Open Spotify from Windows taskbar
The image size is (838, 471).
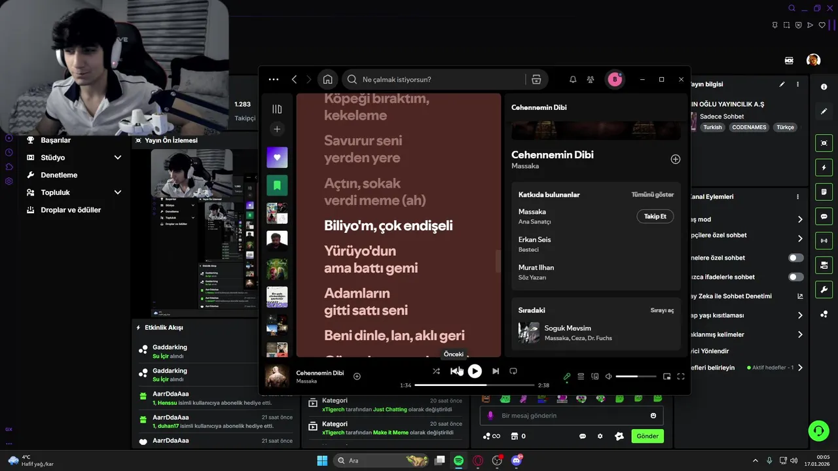pyautogui.click(x=459, y=461)
